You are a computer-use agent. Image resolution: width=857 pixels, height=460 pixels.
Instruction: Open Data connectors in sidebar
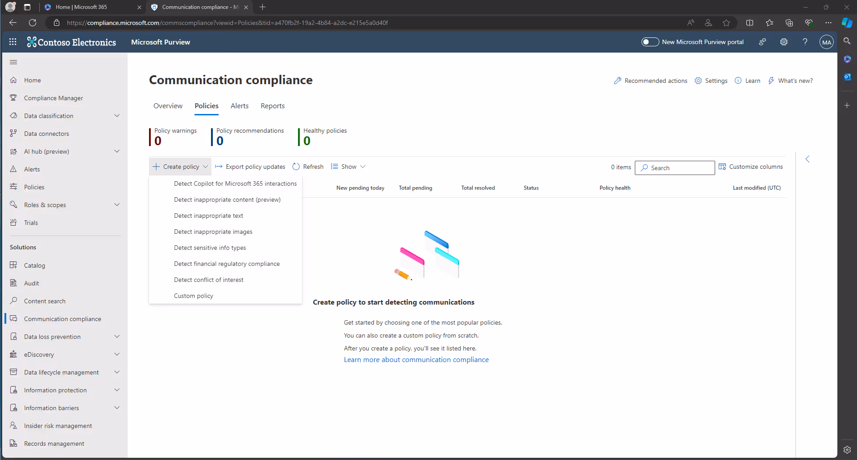pyautogui.click(x=46, y=134)
